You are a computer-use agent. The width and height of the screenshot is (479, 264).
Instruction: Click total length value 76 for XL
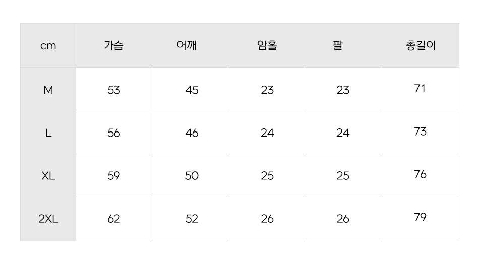point(420,174)
